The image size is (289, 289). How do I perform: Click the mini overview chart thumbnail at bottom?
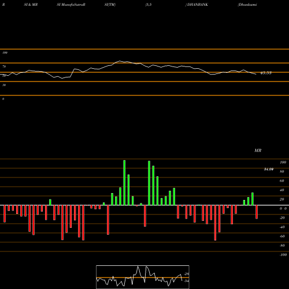click(x=143, y=277)
